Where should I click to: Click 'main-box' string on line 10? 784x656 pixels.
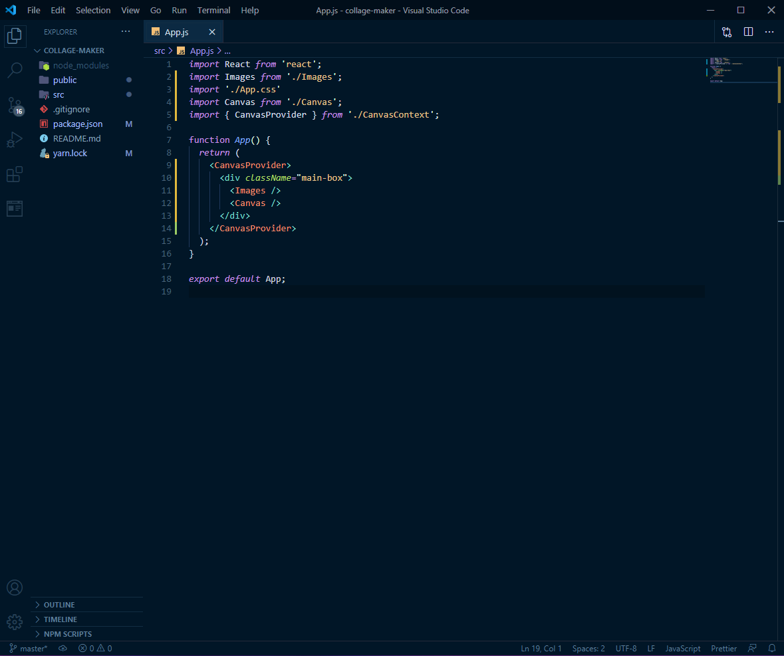(x=321, y=178)
